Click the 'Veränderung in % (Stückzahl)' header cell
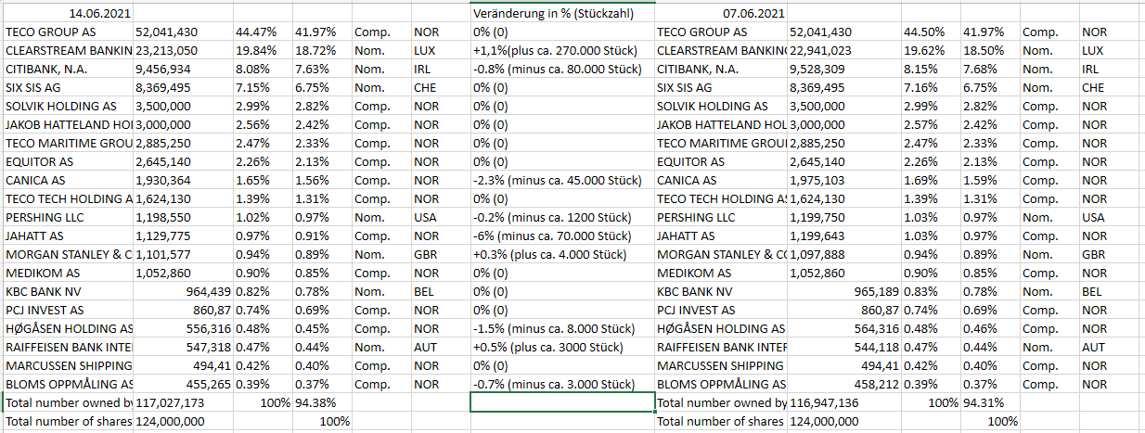Screen dimensions: 1145x433 point(563,13)
